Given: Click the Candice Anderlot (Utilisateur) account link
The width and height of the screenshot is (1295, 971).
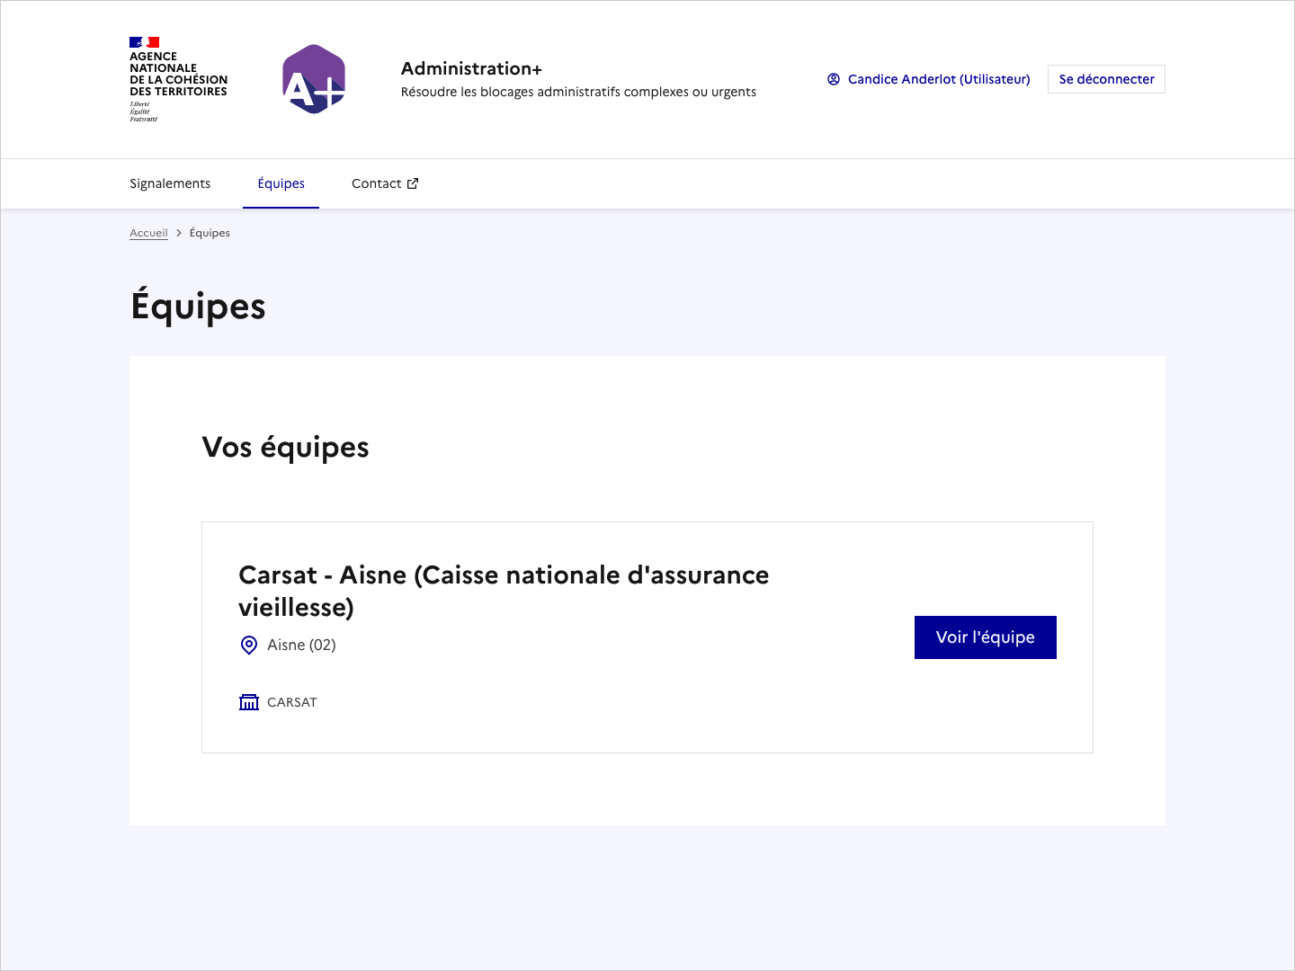Looking at the screenshot, I should 938,79.
